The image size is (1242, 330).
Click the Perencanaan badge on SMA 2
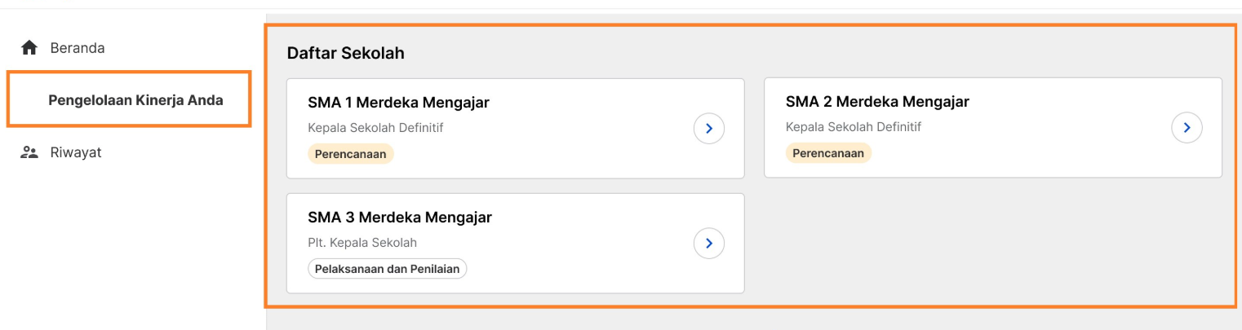point(828,153)
